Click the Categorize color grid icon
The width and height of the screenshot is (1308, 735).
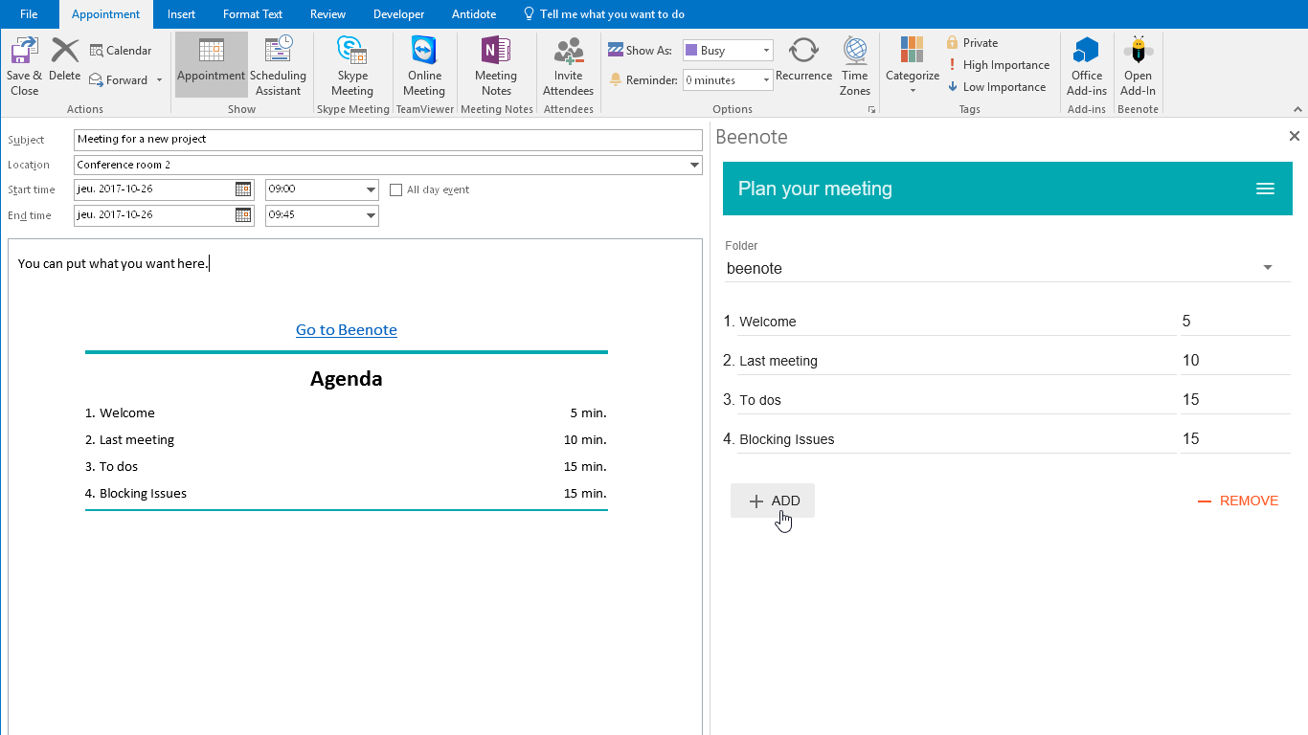[x=912, y=50]
